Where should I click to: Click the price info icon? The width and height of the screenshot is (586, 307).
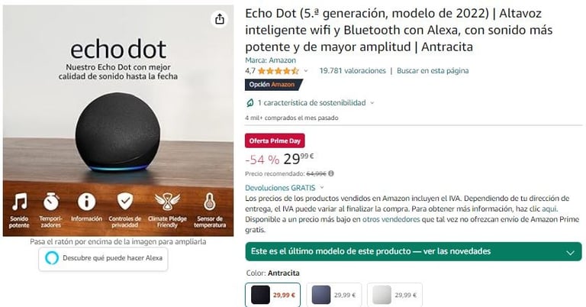point(331,173)
